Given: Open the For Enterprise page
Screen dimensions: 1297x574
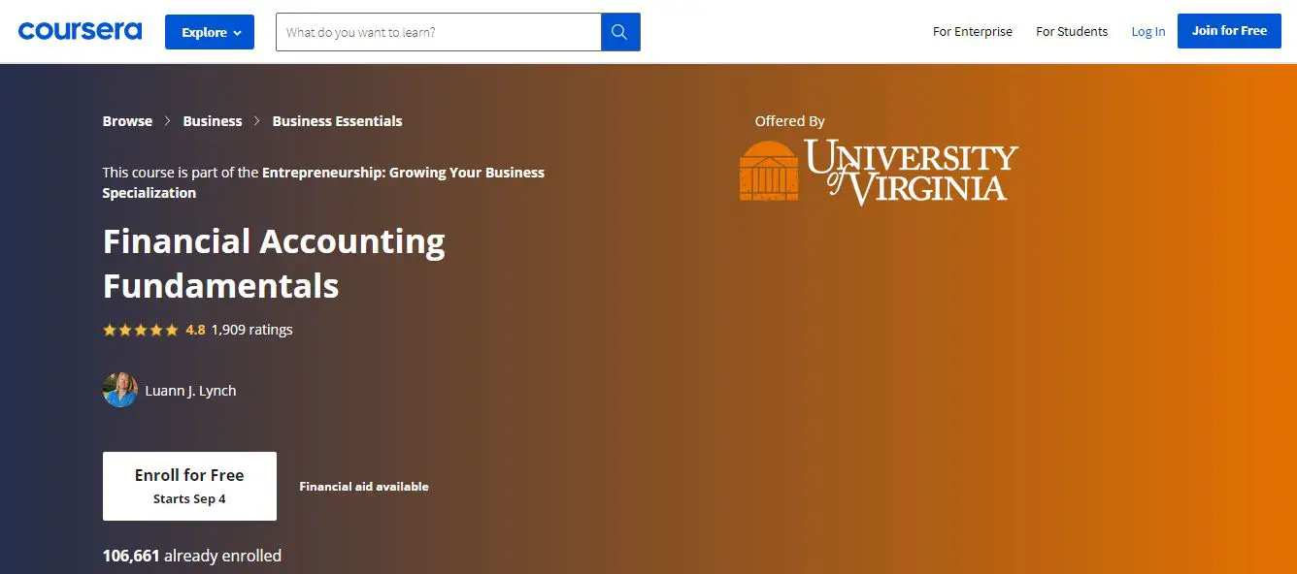Looking at the screenshot, I should 972,31.
